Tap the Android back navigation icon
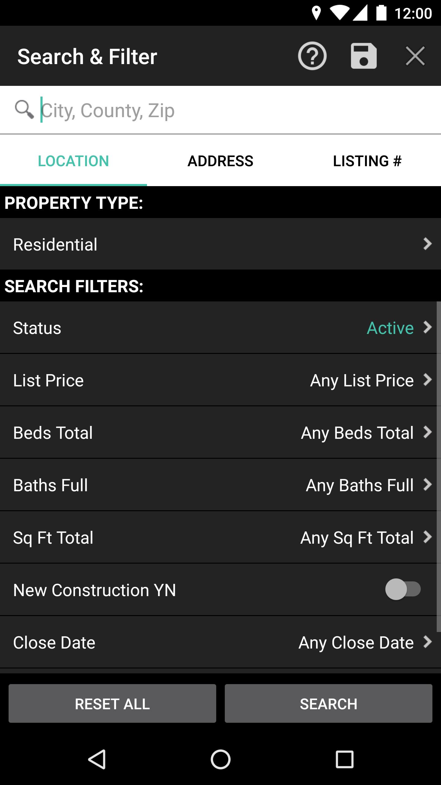The width and height of the screenshot is (441, 785). [x=97, y=759]
